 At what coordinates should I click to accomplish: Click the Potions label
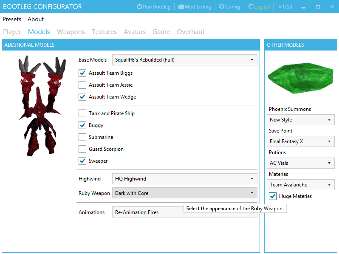coord(277,152)
